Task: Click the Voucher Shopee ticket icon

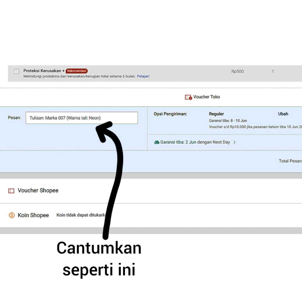Action: (11, 191)
